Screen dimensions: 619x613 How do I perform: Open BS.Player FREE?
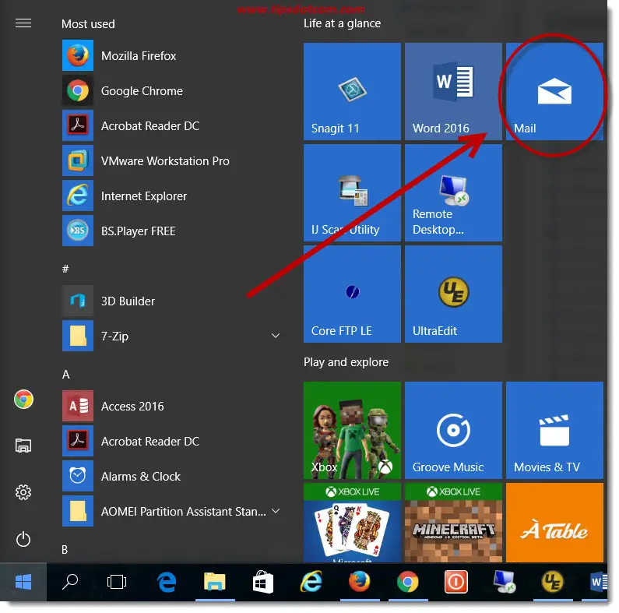click(x=172, y=231)
